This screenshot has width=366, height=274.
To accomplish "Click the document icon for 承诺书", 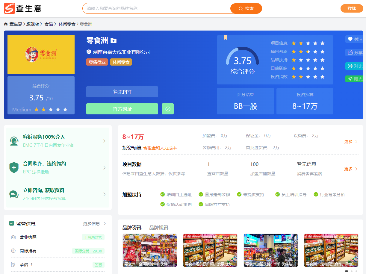I will (13, 265).
